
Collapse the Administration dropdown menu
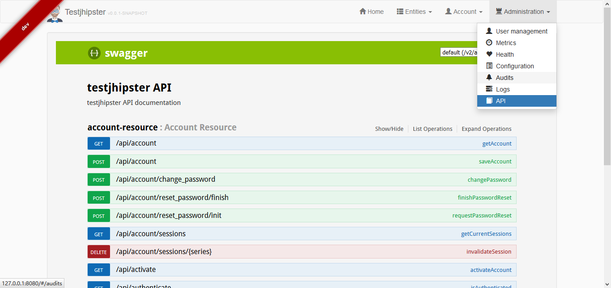[x=523, y=12]
